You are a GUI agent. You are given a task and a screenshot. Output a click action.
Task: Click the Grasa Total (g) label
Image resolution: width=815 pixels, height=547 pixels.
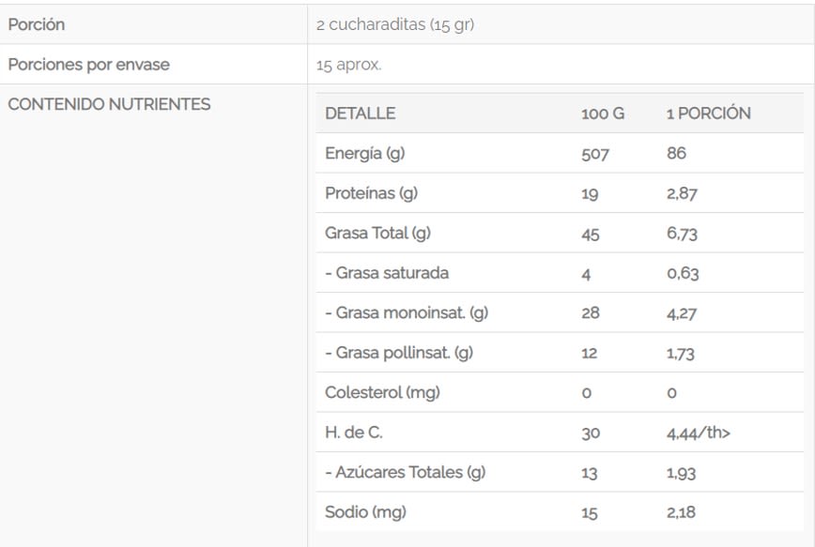(x=377, y=234)
